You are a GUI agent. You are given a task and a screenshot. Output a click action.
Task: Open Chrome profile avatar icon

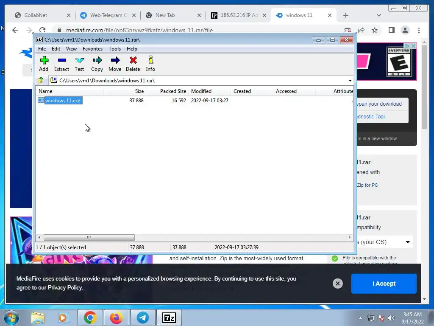405,30
